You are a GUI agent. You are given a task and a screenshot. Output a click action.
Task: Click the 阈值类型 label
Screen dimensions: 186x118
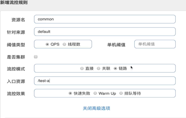coord(16,45)
